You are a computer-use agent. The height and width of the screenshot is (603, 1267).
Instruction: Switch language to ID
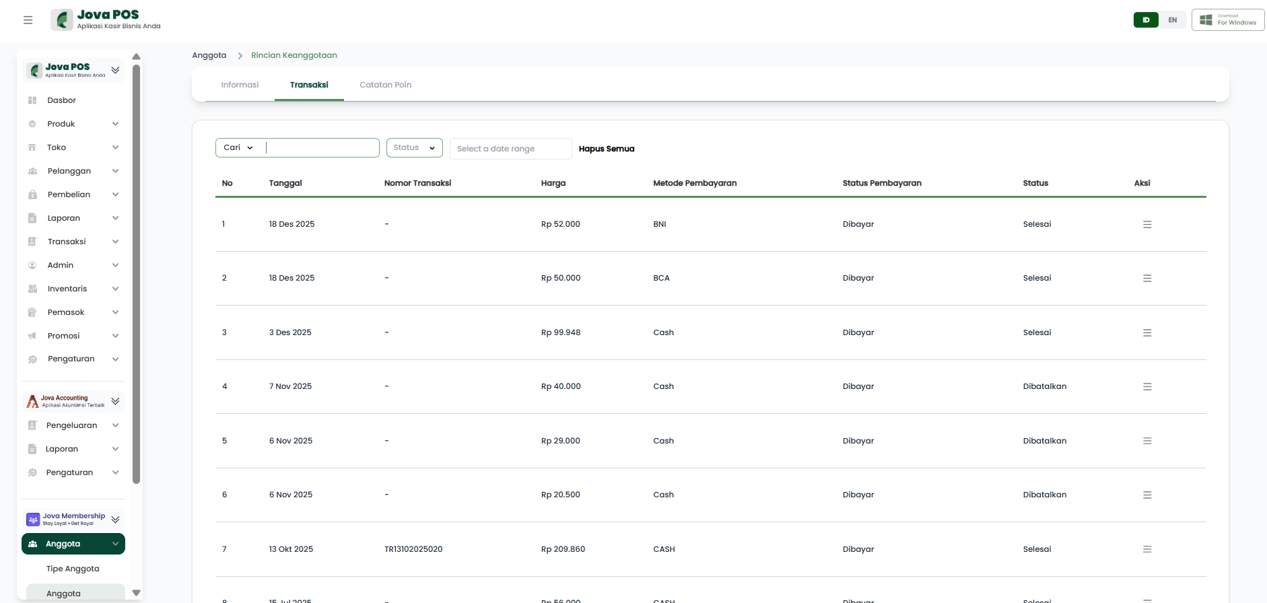pos(1146,20)
